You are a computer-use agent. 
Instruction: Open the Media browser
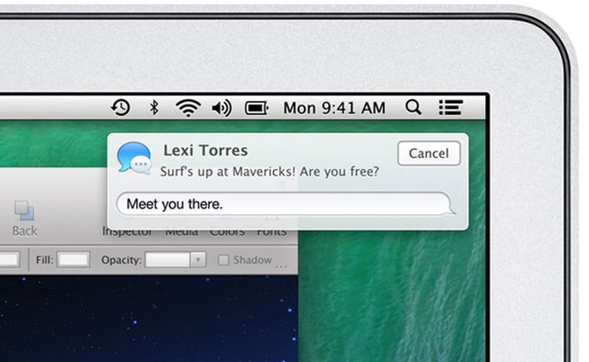coord(183,231)
